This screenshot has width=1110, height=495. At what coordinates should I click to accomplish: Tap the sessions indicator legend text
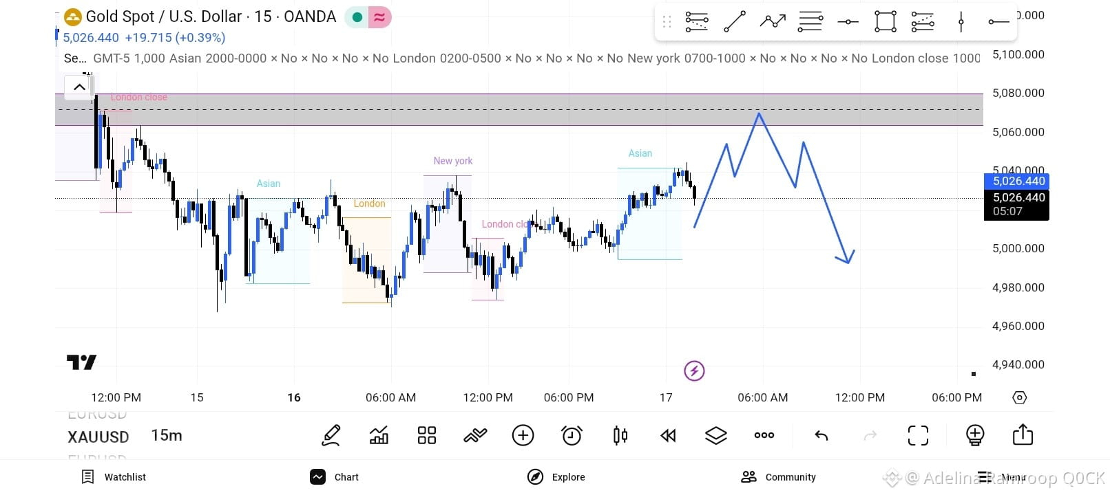pos(522,58)
